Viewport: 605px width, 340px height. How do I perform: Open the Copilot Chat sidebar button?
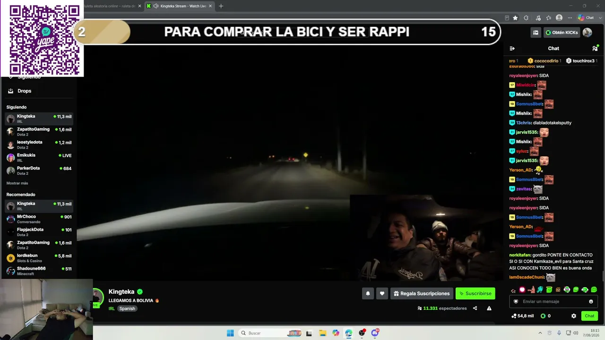coord(586,18)
